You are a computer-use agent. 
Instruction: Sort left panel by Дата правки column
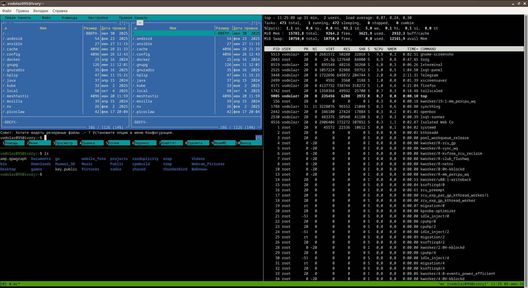pyautogui.click(x=114, y=28)
